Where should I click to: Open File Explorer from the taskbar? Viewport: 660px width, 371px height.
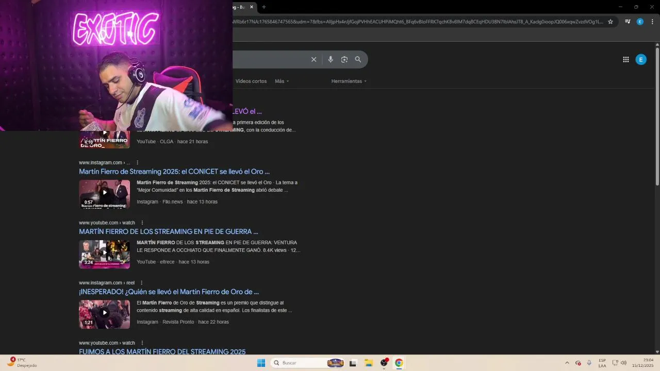click(x=369, y=363)
